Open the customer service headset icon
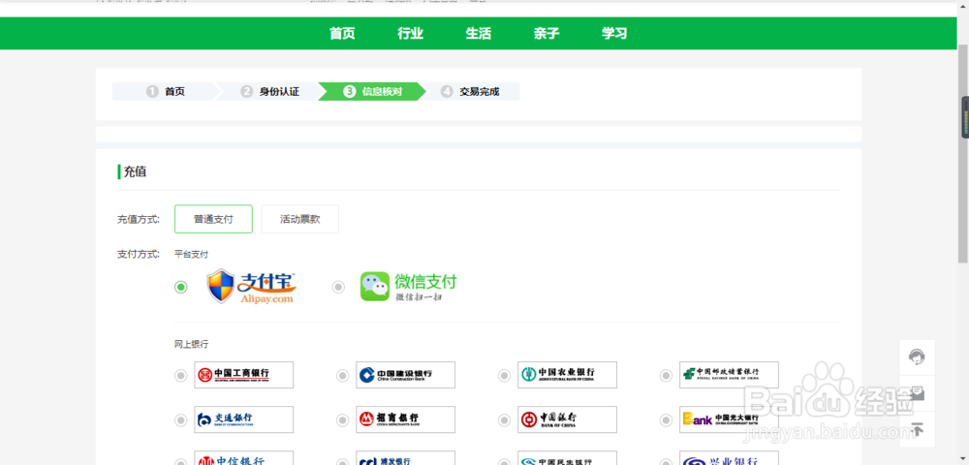Viewport: 969px width, 465px height. click(x=917, y=356)
